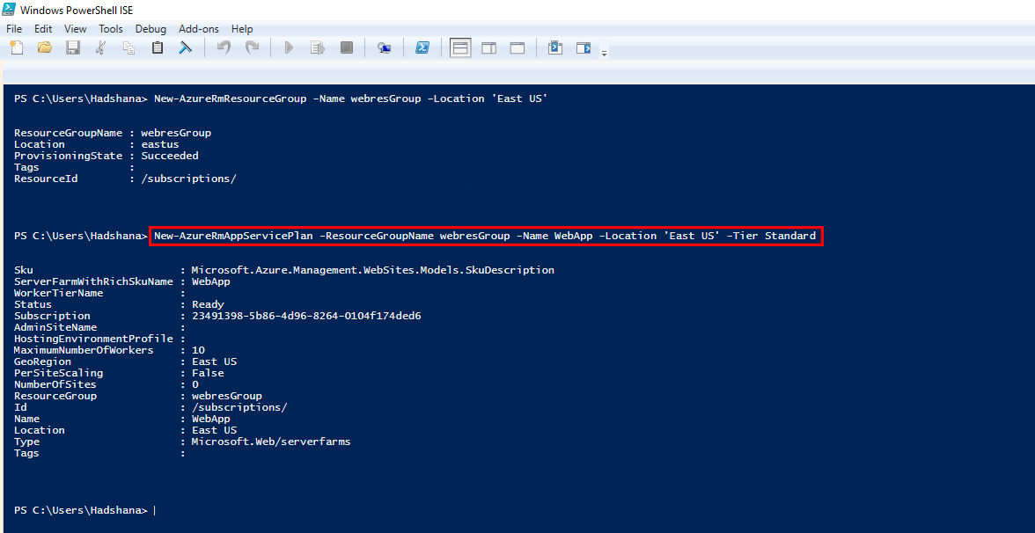This screenshot has width=1035, height=533.
Task: Click the NumberOfSites value 0
Action: [x=195, y=384]
